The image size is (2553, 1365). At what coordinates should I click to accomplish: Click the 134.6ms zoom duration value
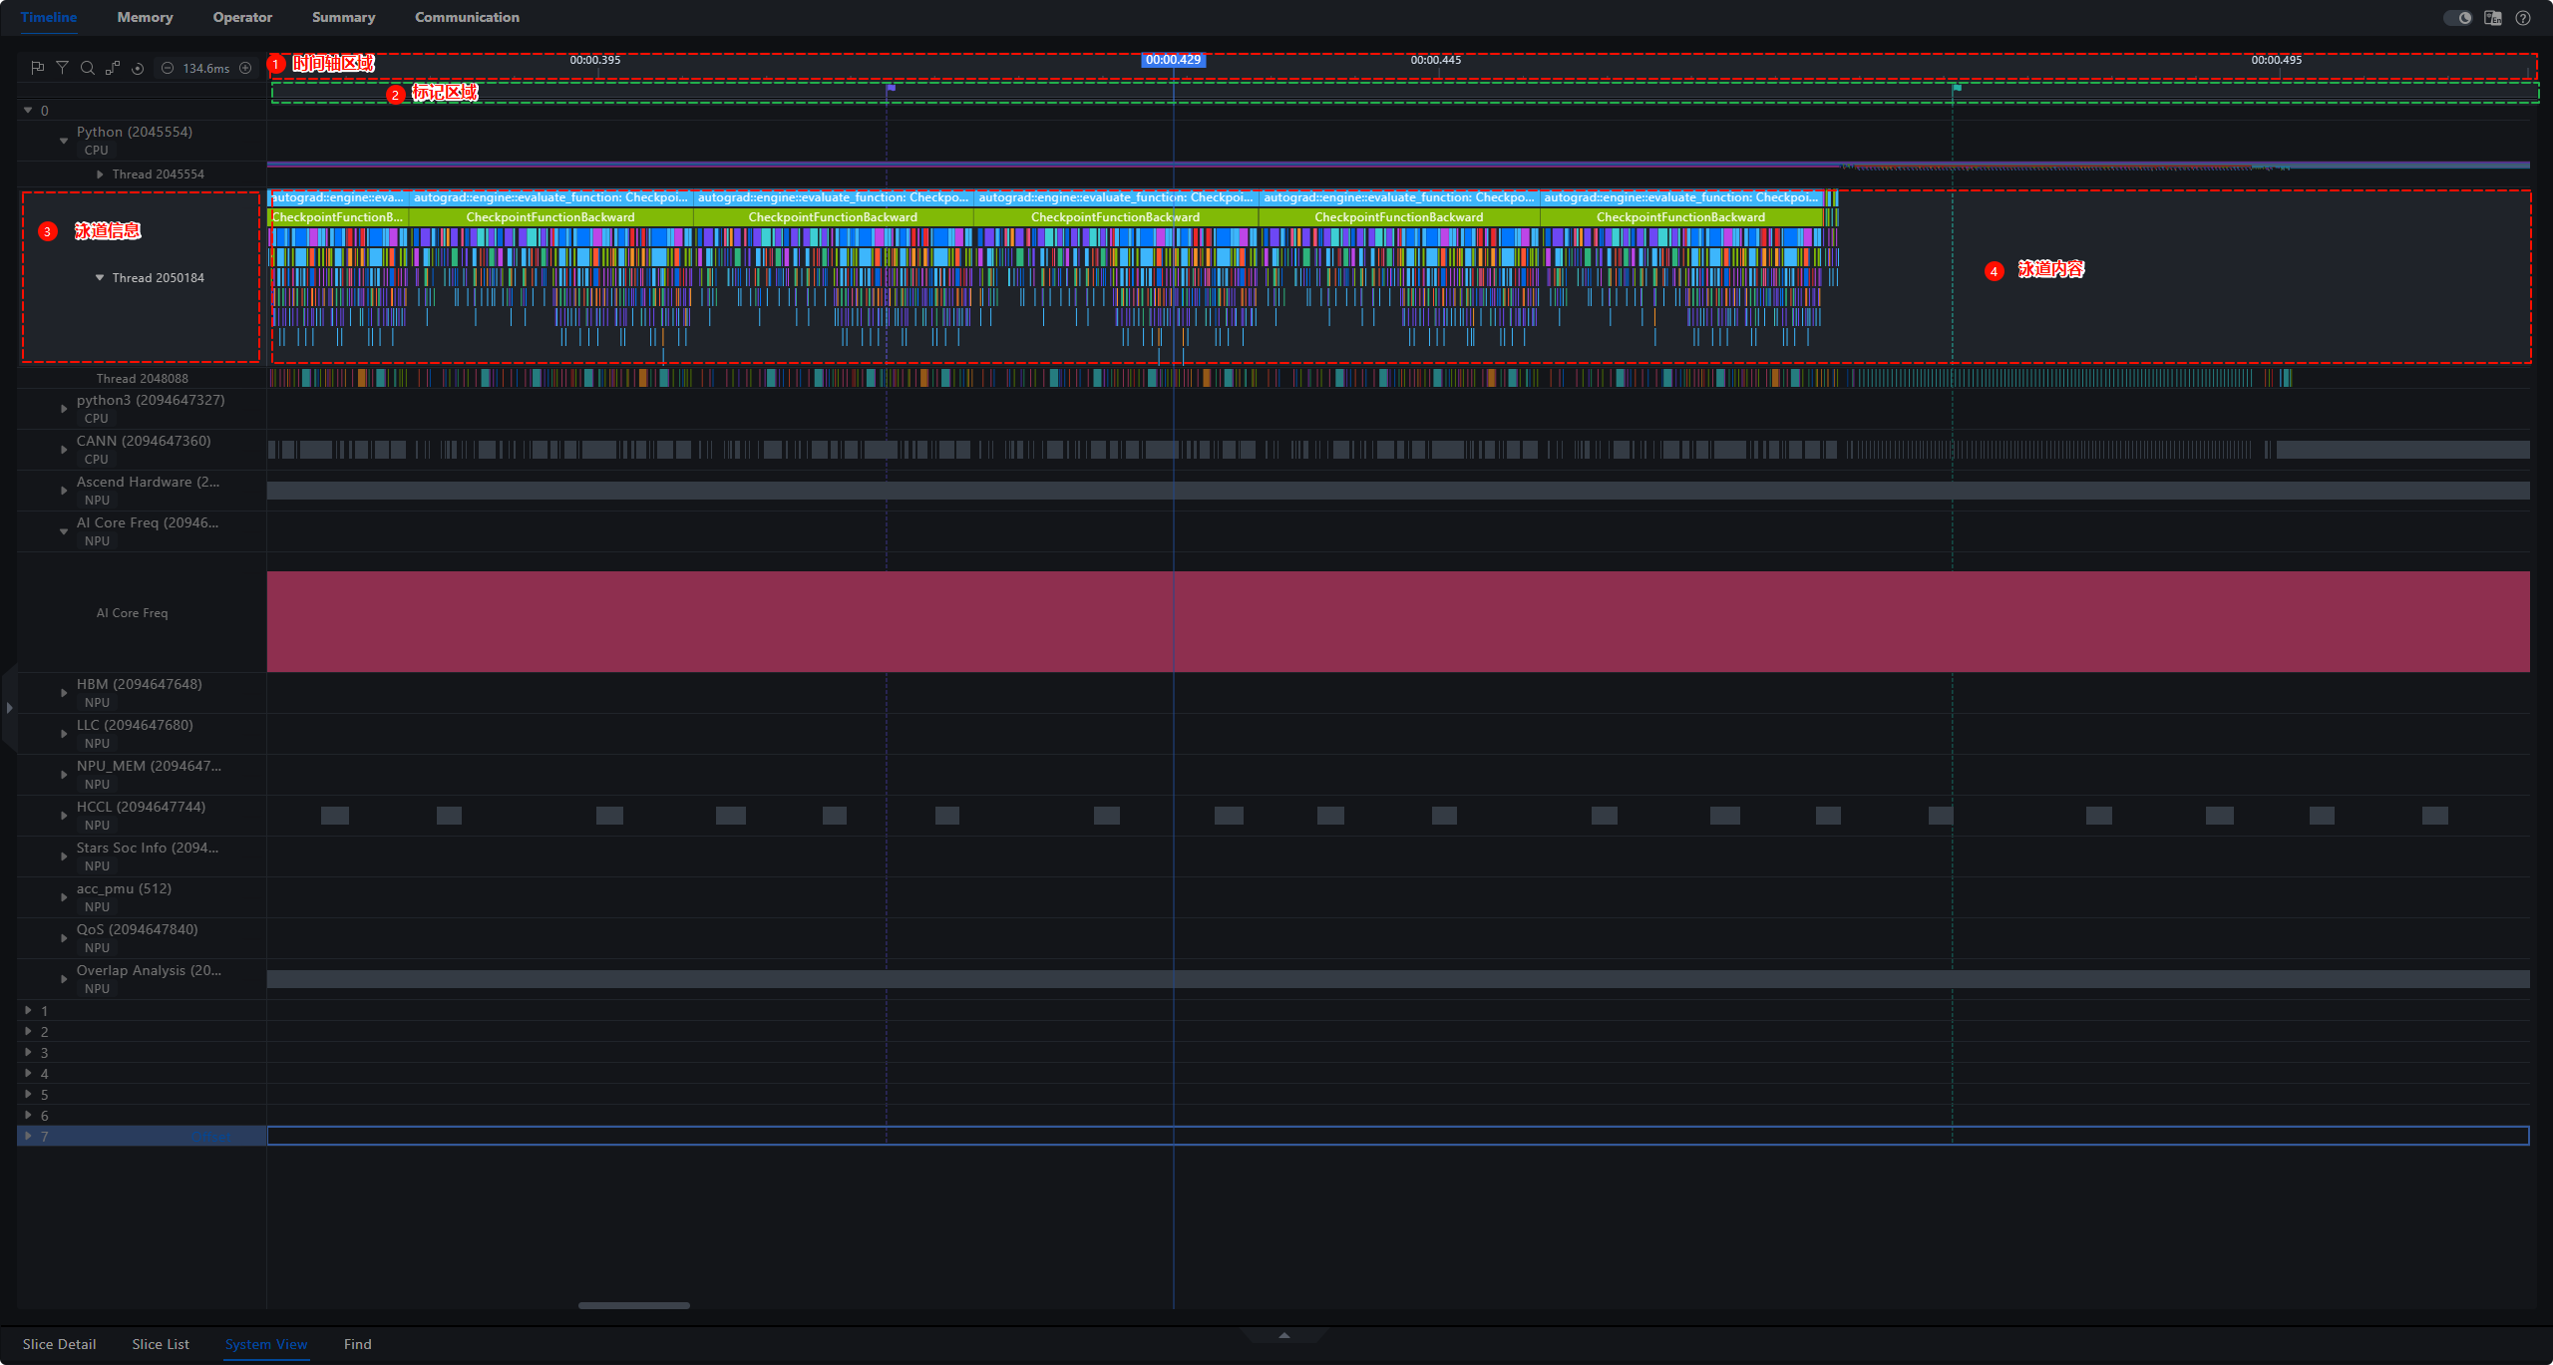click(206, 68)
